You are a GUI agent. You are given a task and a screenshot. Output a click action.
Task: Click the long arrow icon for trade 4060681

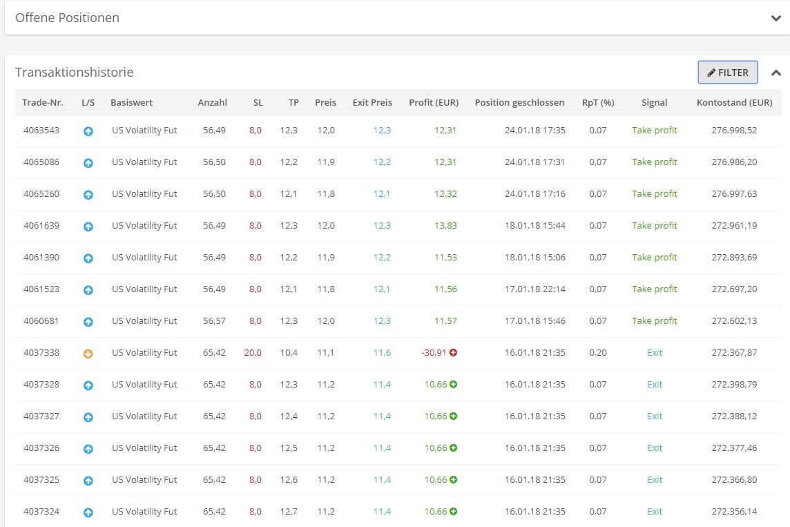88,321
